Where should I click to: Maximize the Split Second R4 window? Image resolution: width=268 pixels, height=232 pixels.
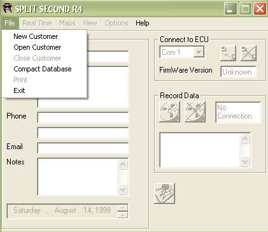pos(245,9)
